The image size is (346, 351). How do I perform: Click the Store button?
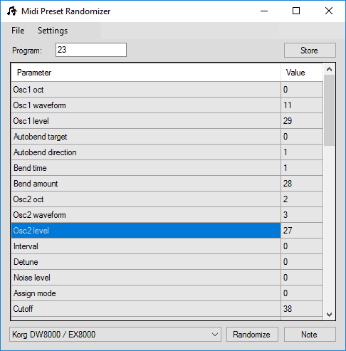point(310,51)
